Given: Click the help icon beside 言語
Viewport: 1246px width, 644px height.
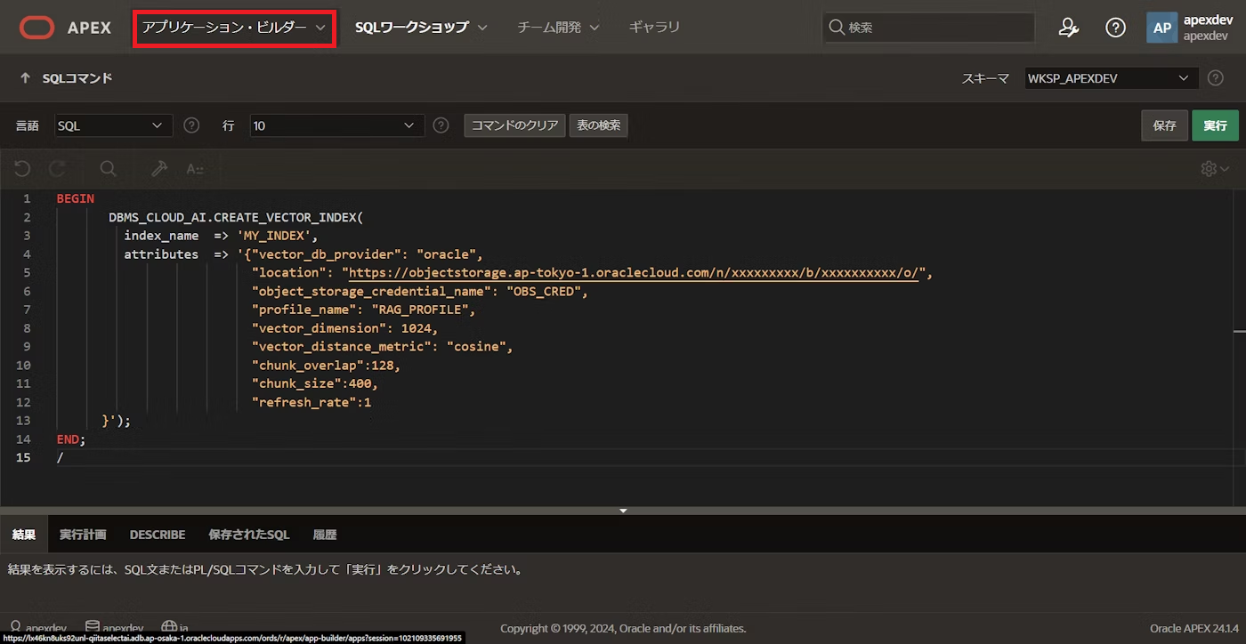Looking at the screenshot, I should 190,125.
